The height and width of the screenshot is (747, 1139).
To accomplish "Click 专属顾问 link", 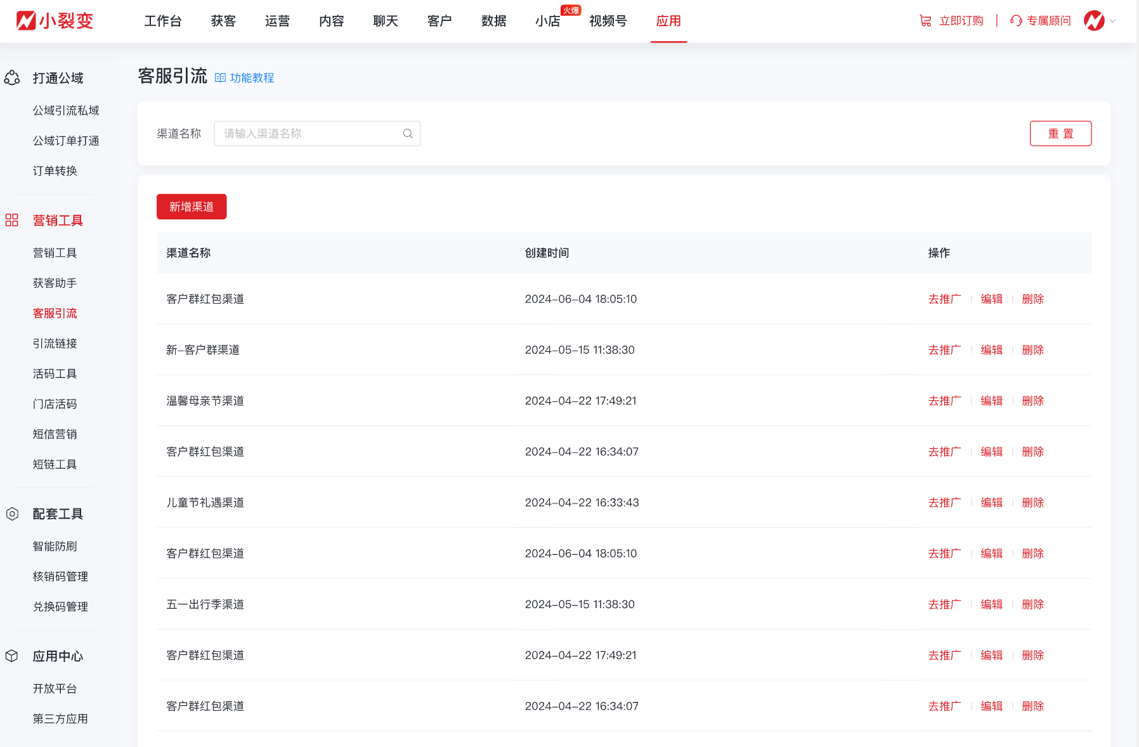I will click(x=1049, y=21).
